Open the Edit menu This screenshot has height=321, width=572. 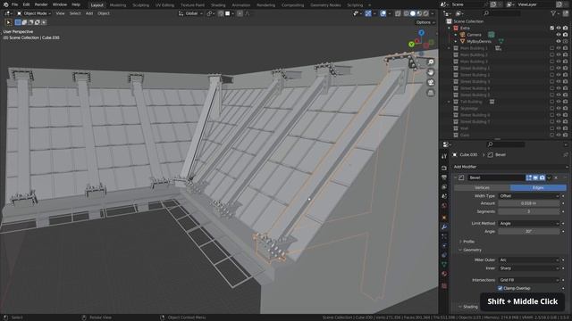[x=26, y=4]
